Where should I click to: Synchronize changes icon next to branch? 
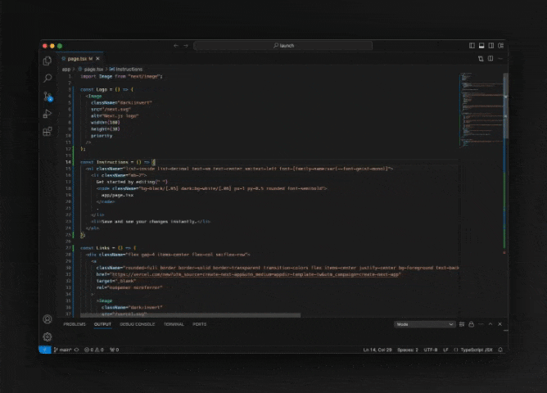point(77,350)
